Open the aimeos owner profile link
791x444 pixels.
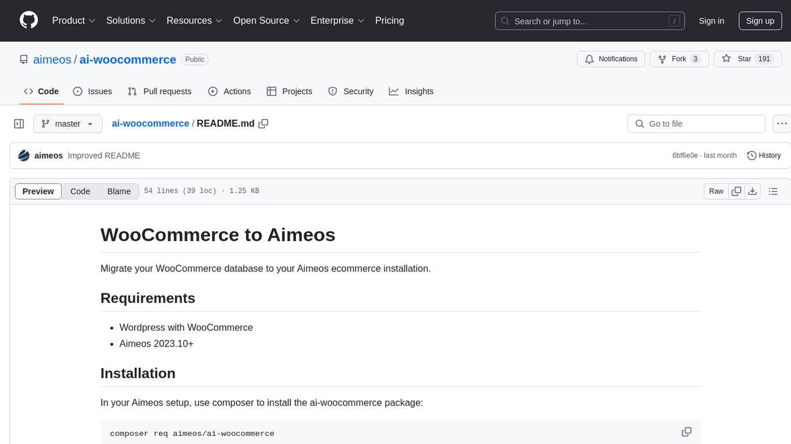[x=52, y=59]
